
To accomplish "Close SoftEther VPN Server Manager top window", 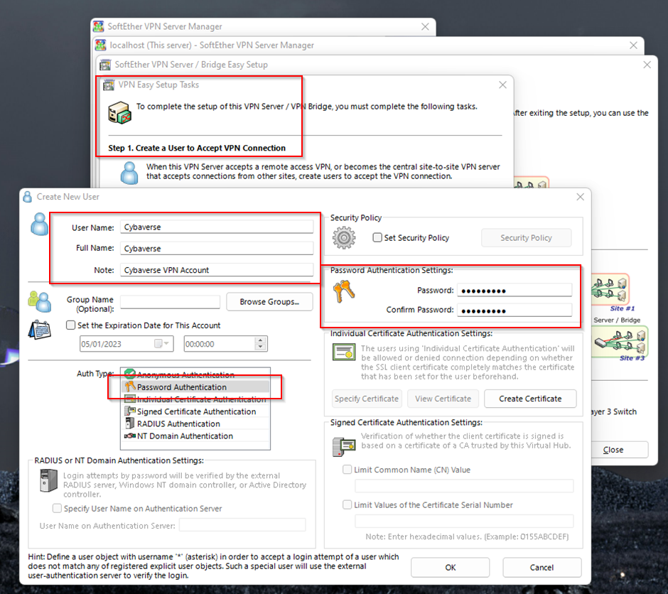I will pos(425,26).
